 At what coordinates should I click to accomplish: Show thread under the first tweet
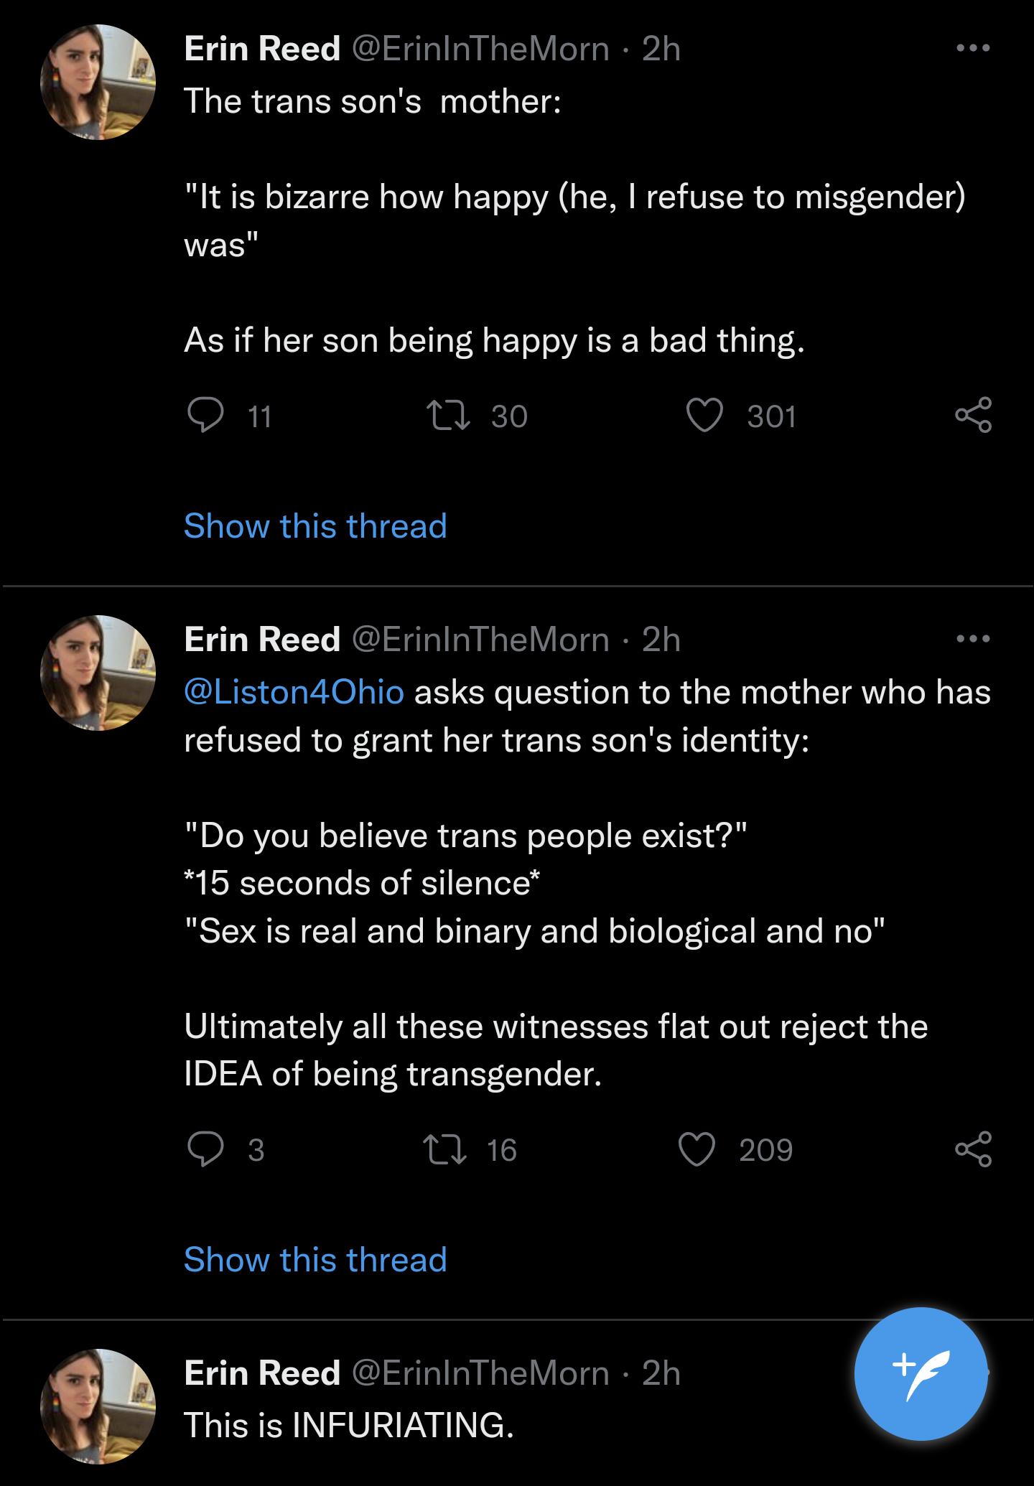click(315, 526)
